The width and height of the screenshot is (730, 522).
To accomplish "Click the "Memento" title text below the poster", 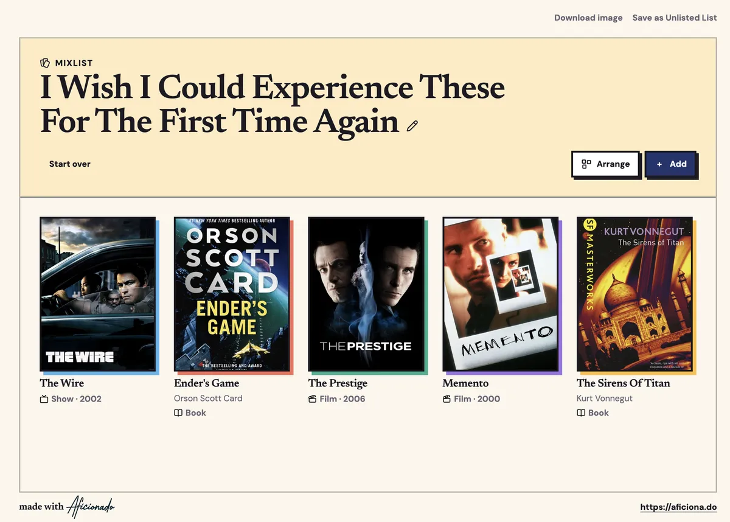I will 465,383.
